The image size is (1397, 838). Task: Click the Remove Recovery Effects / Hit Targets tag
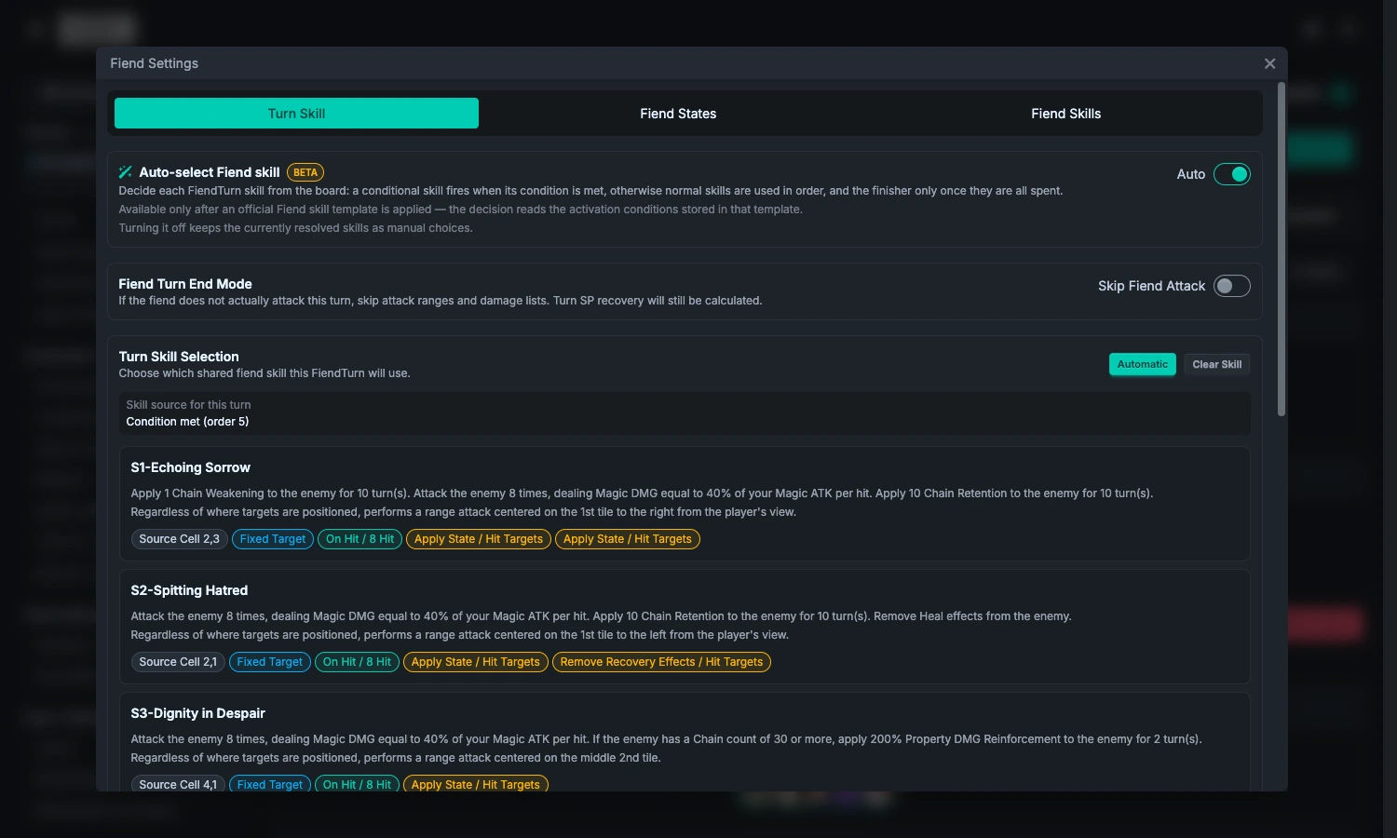click(661, 662)
